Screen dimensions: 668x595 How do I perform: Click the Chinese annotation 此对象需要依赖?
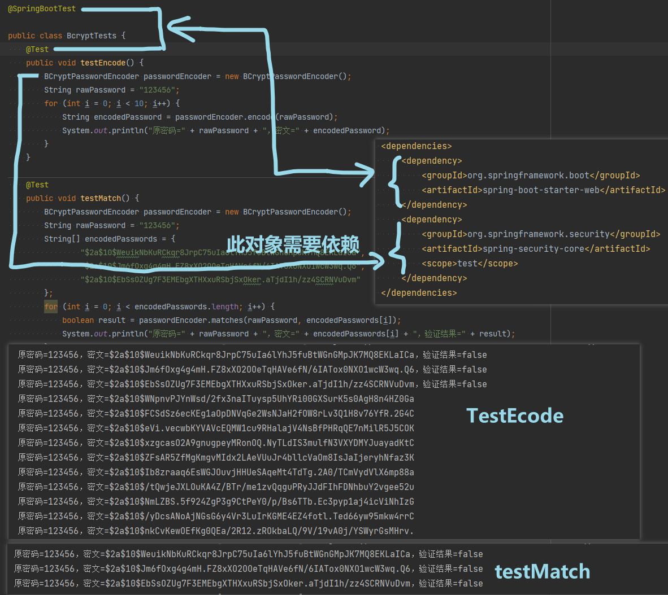coord(293,244)
